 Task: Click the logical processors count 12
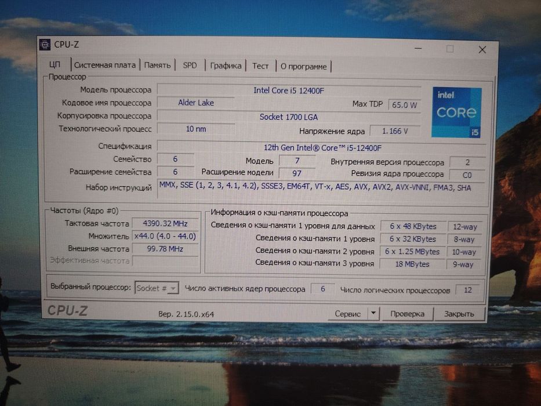coord(468,290)
